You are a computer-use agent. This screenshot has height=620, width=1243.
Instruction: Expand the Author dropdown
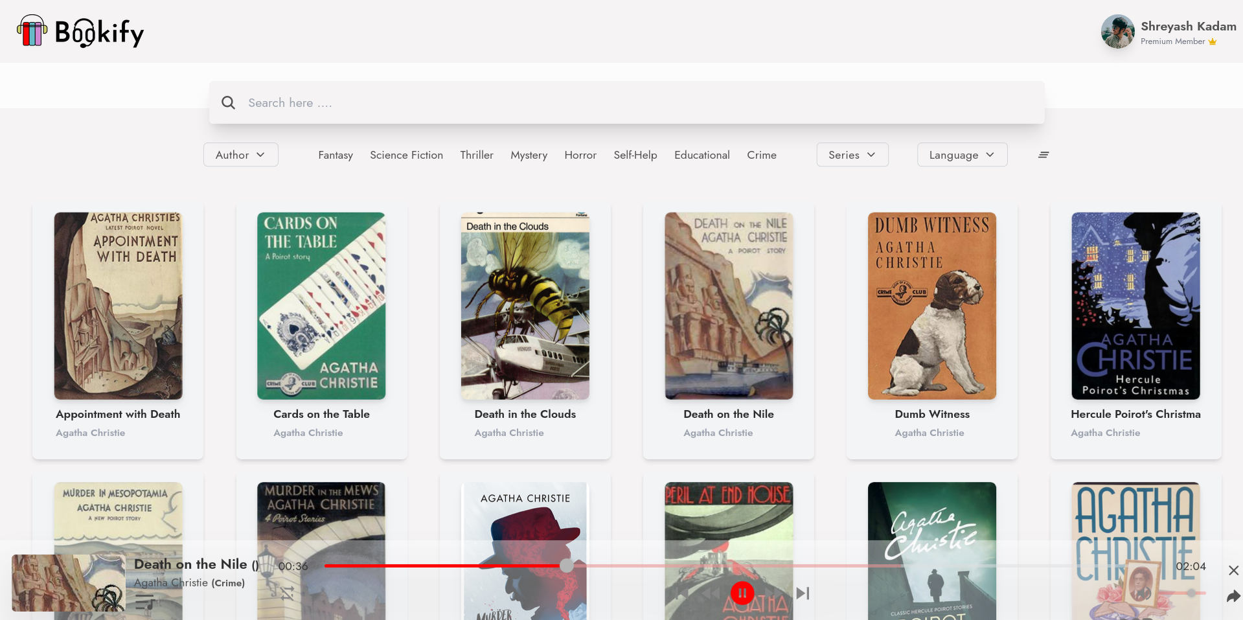[240, 155]
